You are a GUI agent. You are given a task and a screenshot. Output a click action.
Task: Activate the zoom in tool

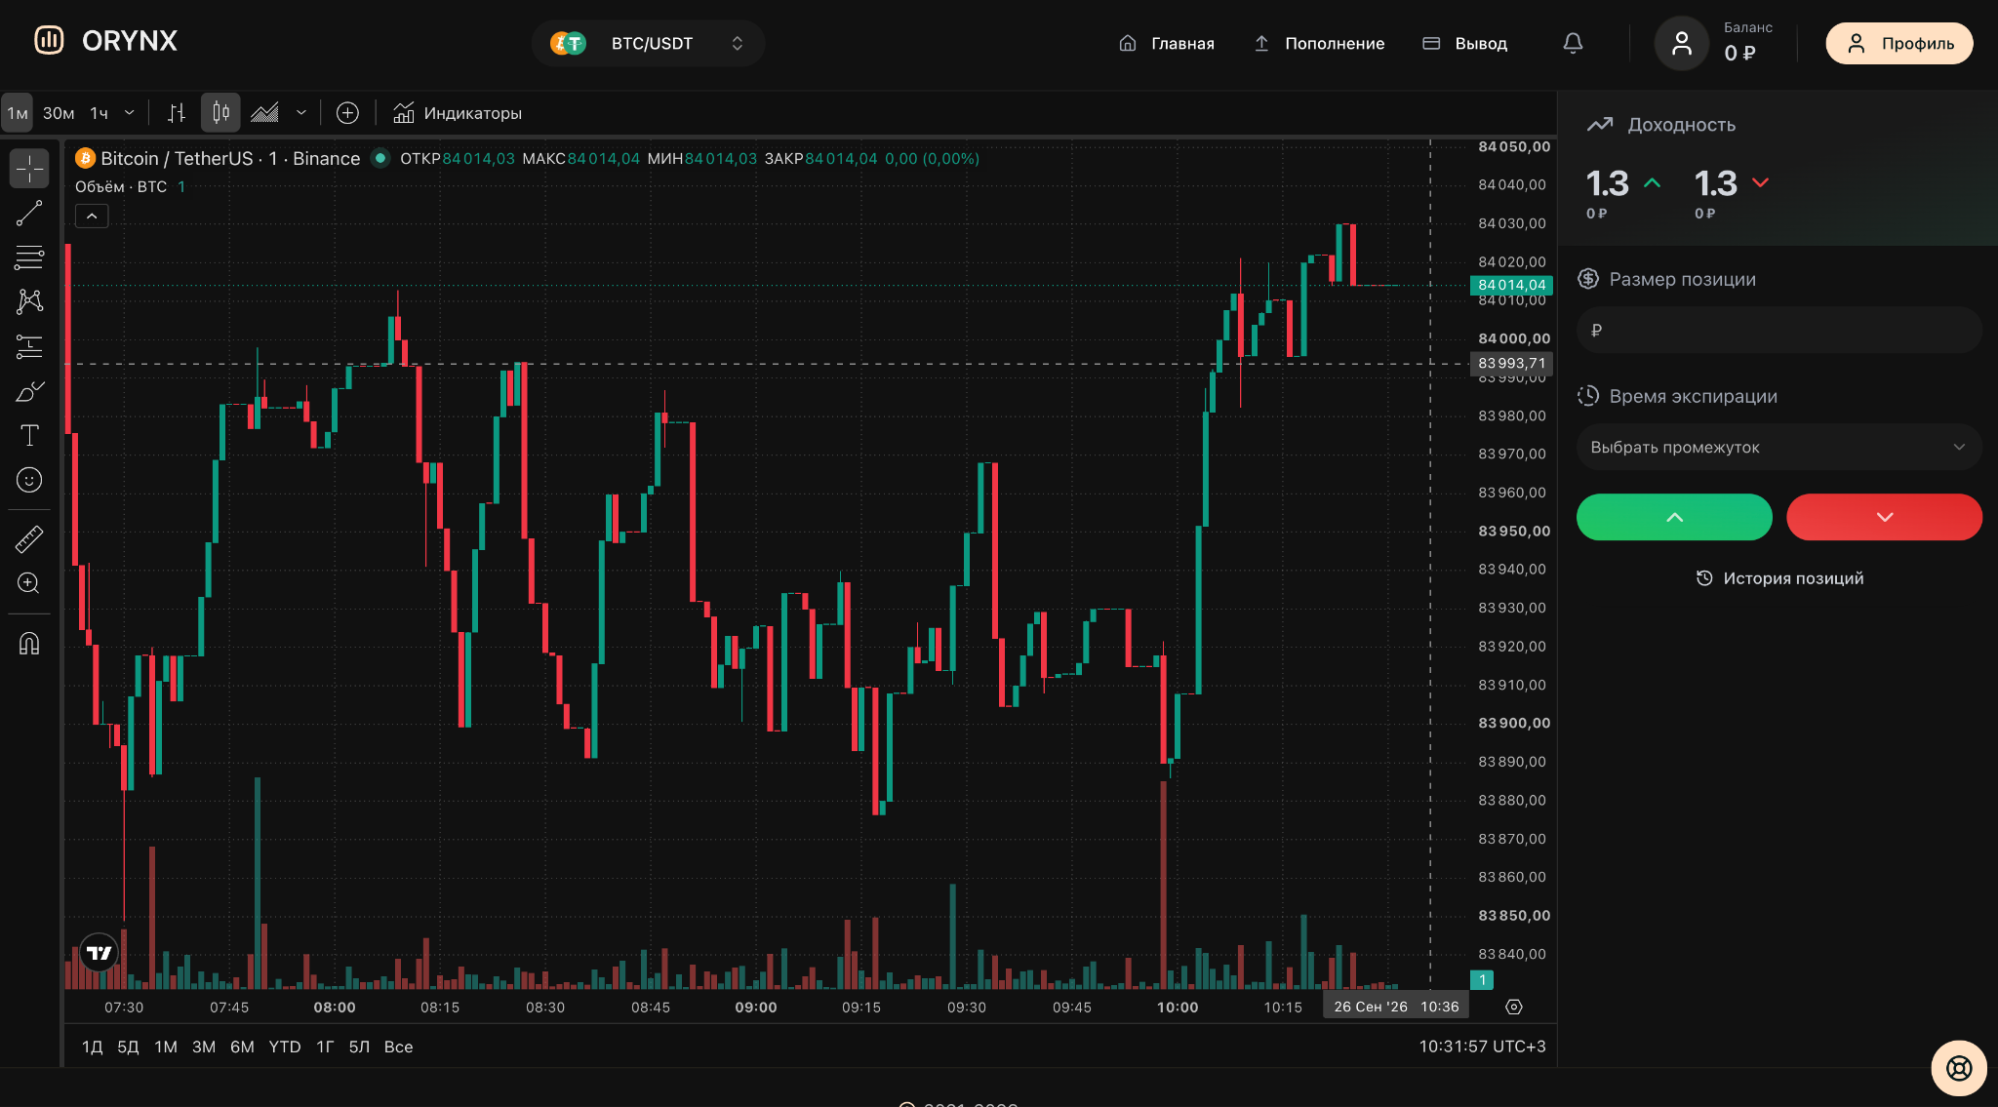pos(29,583)
